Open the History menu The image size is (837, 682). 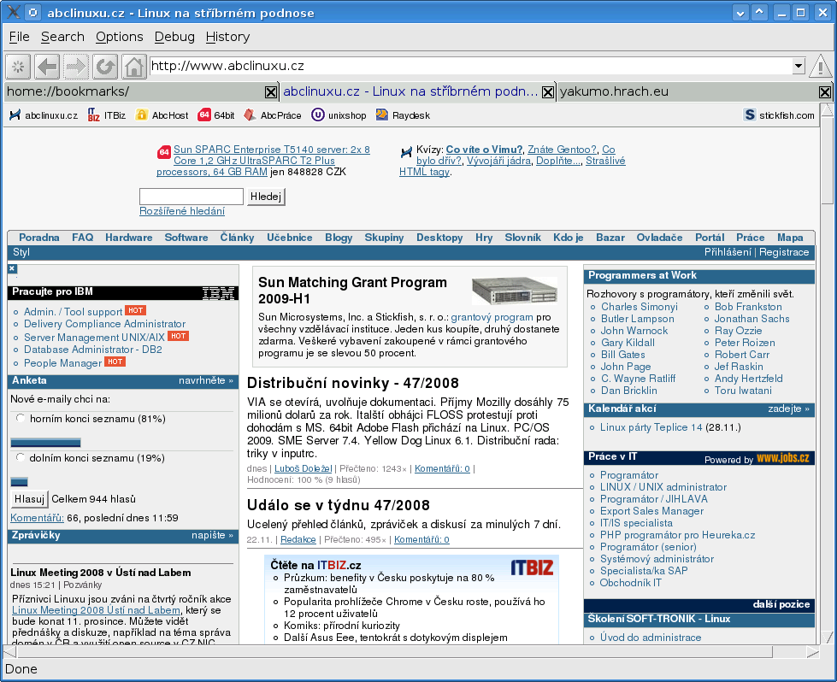(227, 37)
